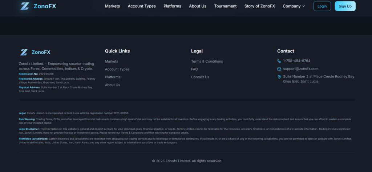Image resolution: width=372 pixels, height=172 pixels.
Task: Click the support@zonofx.com email address
Action: click(x=300, y=69)
